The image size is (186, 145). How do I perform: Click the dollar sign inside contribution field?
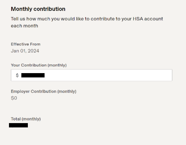click(17, 75)
